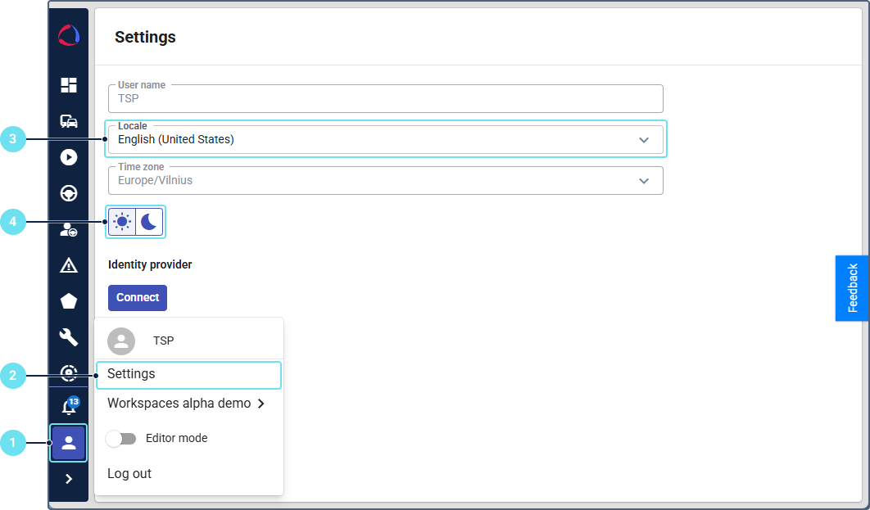
Task: Click the dashboard grid icon in sidebar
Action: click(x=69, y=85)
